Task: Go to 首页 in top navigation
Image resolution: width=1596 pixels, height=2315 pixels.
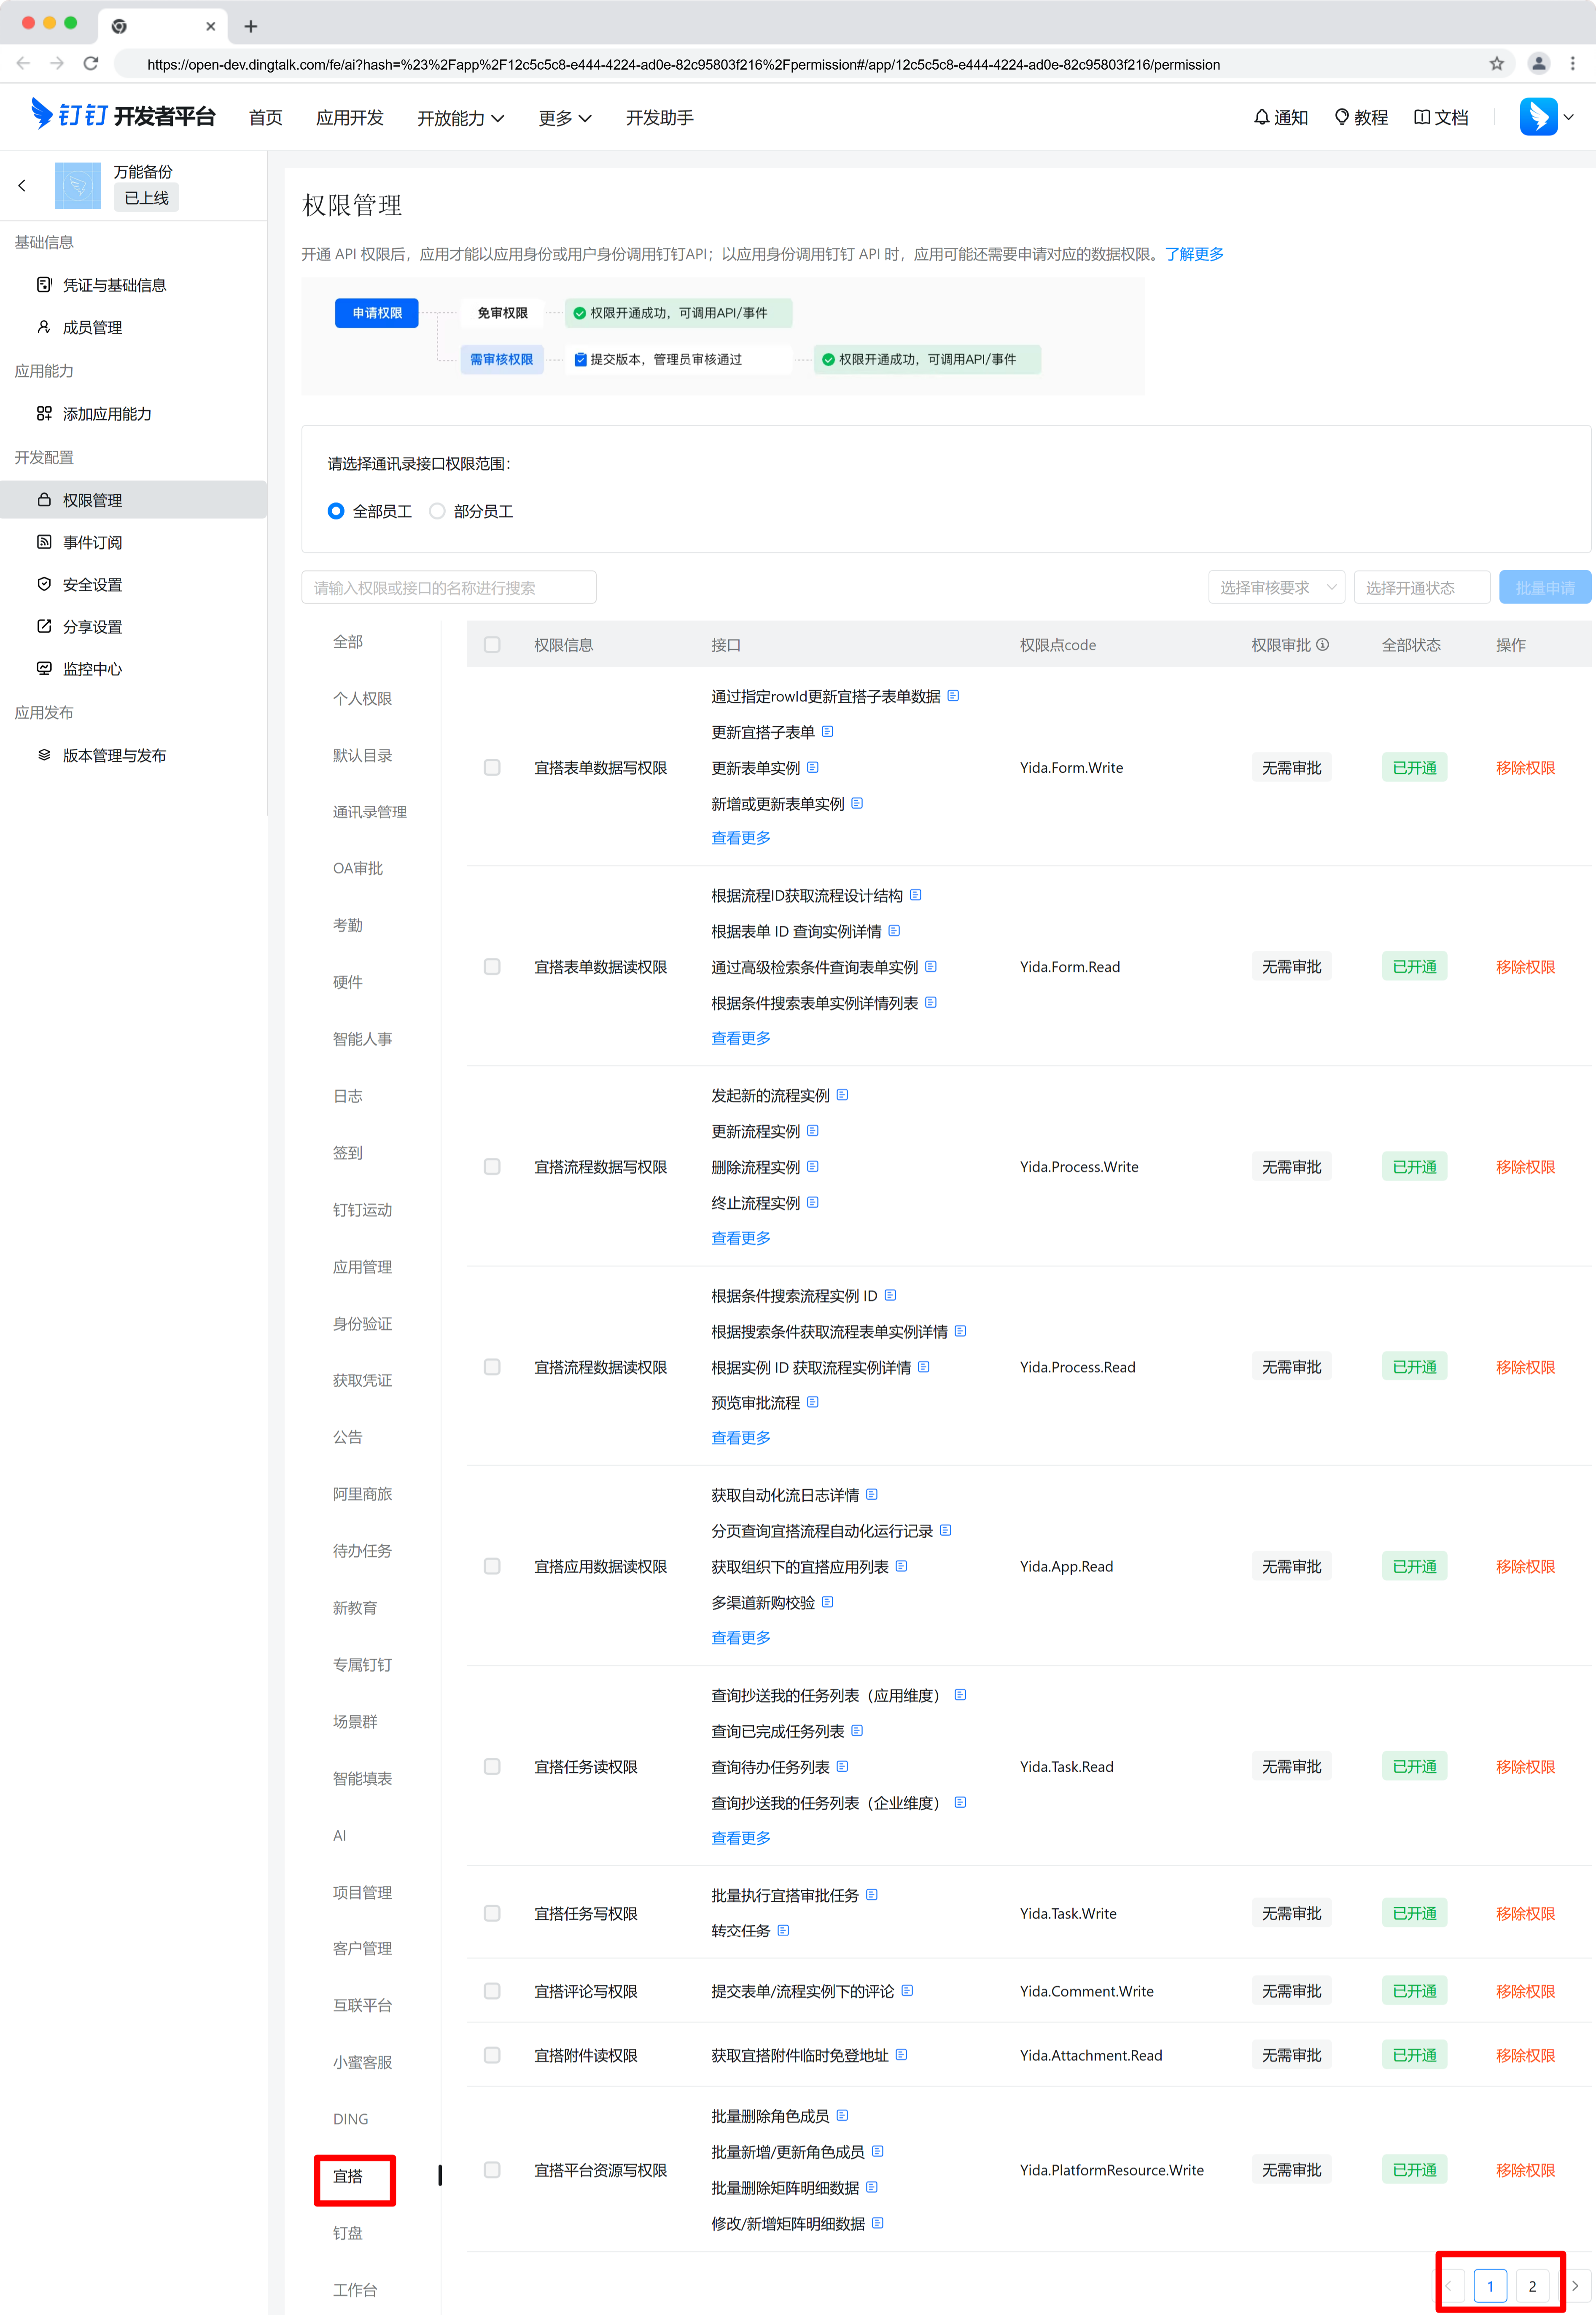Action: (x=266, y=118)
